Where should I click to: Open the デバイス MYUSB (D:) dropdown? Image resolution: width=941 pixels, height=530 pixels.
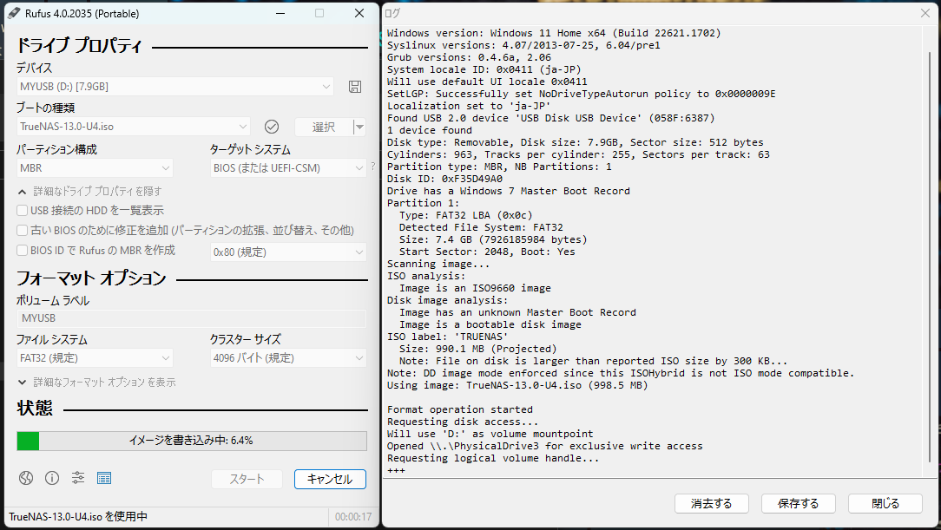click(x=174, y=87)
